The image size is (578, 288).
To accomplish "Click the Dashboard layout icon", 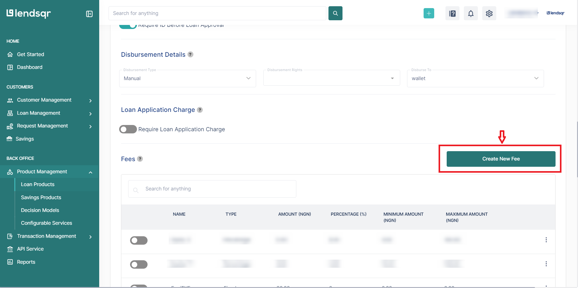I will tap(10, 67).
